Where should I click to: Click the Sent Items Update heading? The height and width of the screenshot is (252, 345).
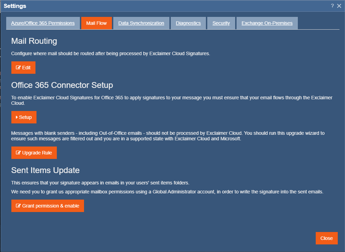click(45, 170)
